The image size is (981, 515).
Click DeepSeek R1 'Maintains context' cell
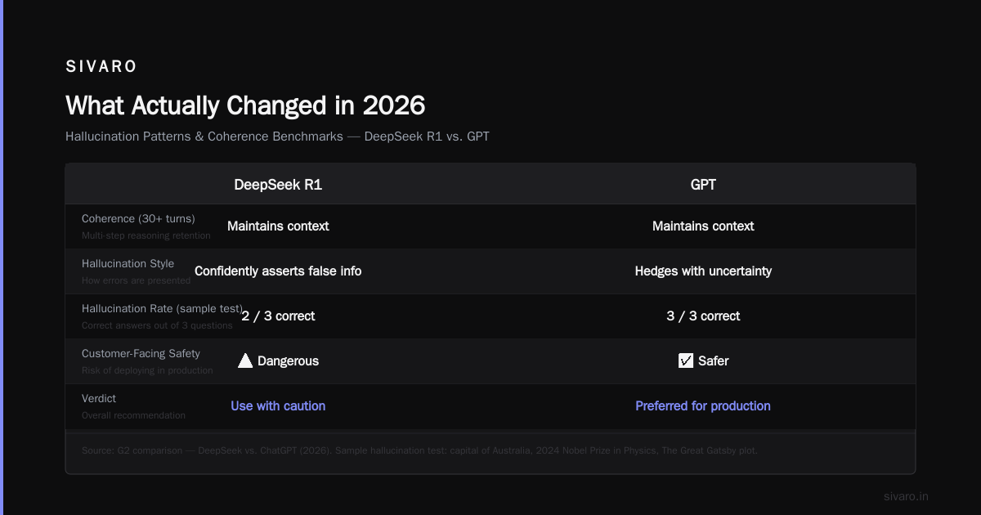point(278,226)
